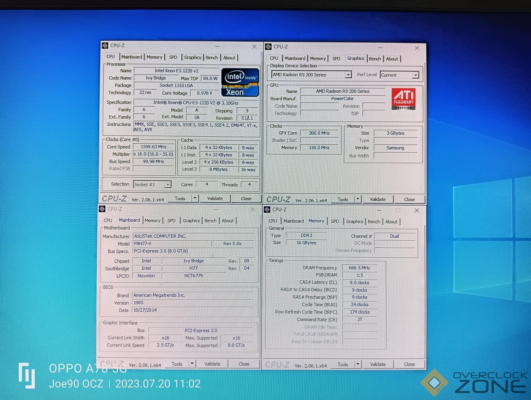Open Bench tab in top-left CPU window
Viewport: 531px width, 400px height.
tap(212, 58)
